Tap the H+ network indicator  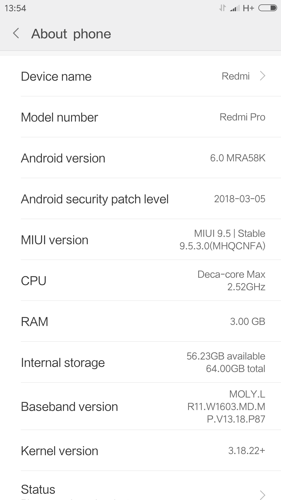click(248, 8)
